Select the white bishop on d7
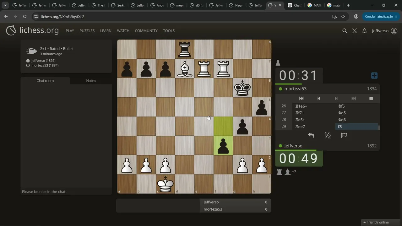This screenshot has width=402, height=226. (185, 69)
